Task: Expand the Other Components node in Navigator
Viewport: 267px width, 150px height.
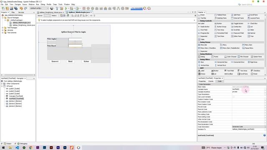Action: click(2, 84)
